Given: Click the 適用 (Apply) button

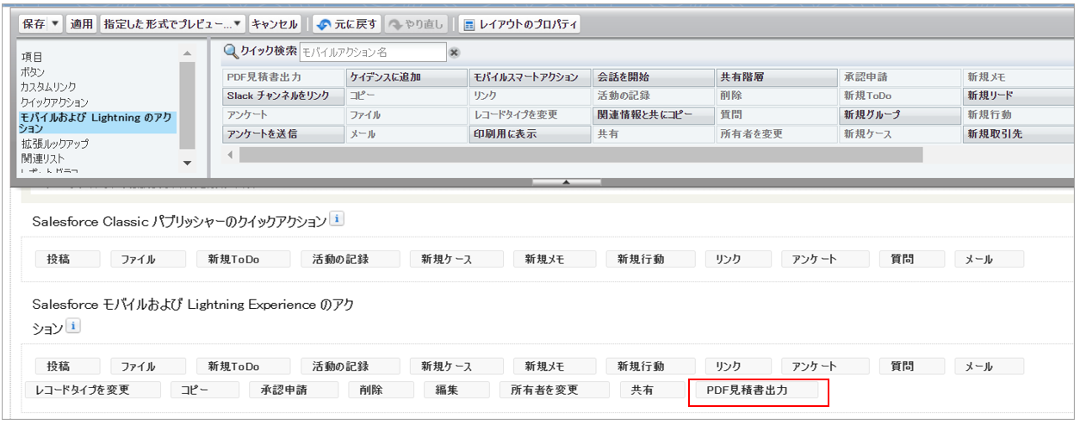Looking at the screenshot, I should [81, 24].
